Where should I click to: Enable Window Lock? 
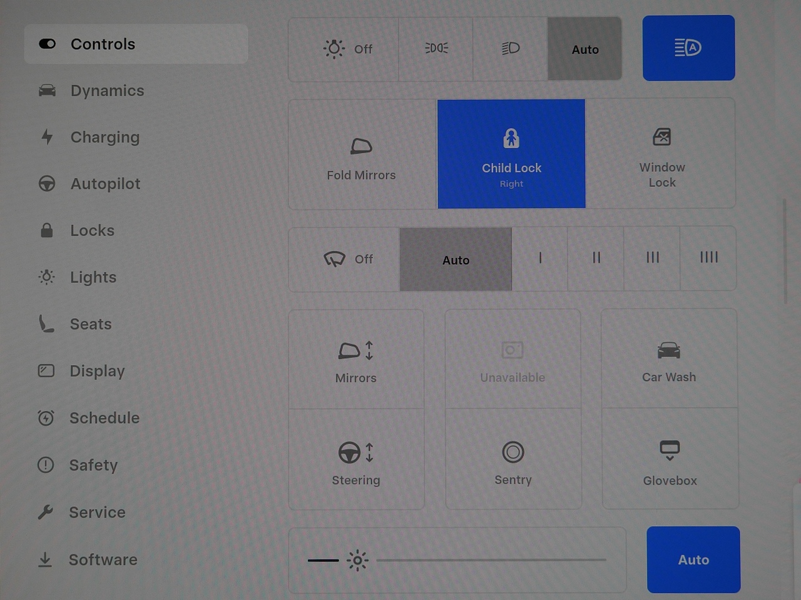661,155
